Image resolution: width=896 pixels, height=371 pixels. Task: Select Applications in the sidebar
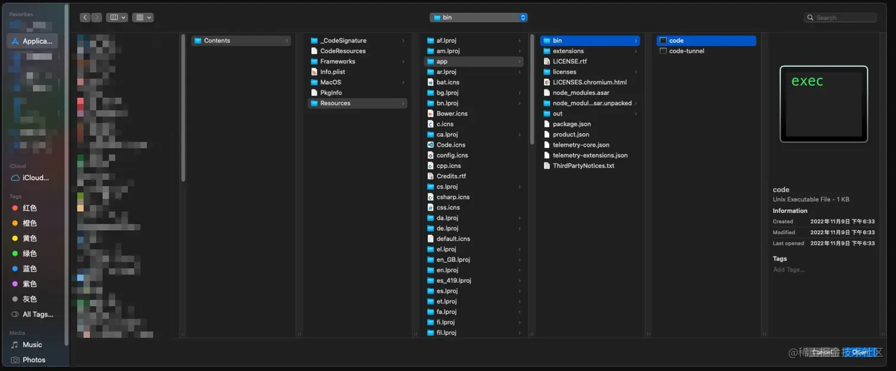click(33, 41)
